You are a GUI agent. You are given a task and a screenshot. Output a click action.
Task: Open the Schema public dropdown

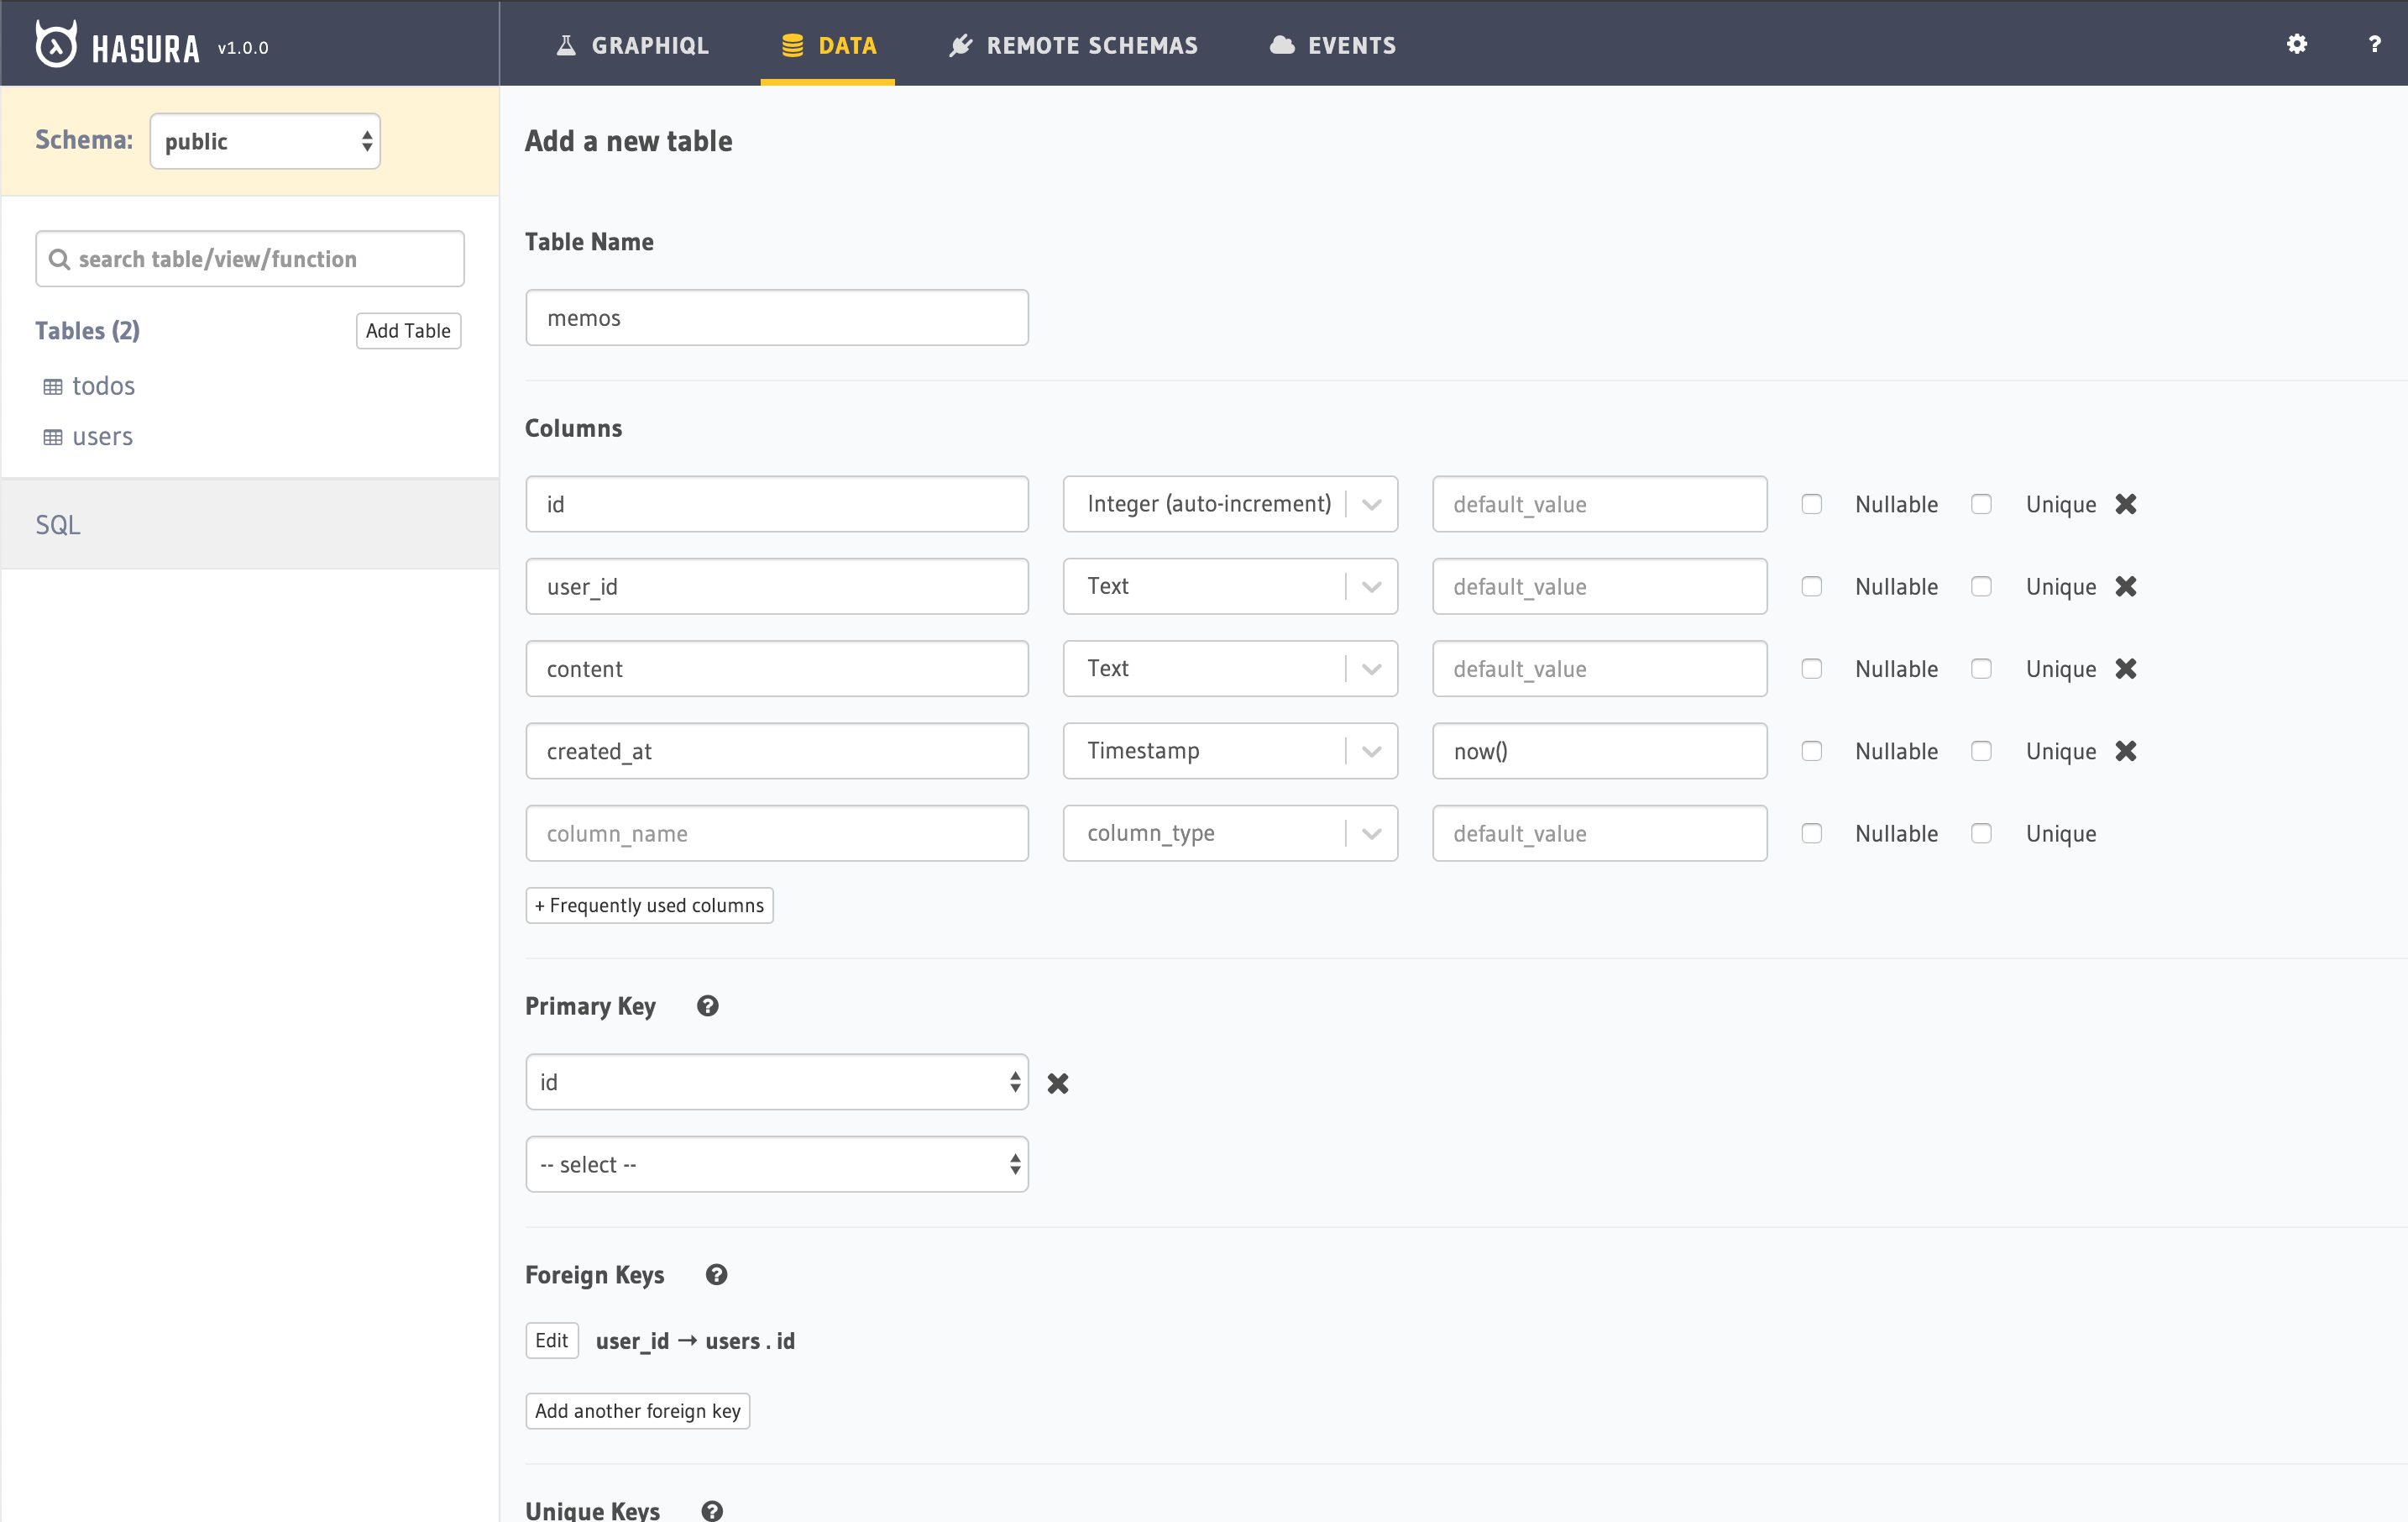[x=265, y=141]
